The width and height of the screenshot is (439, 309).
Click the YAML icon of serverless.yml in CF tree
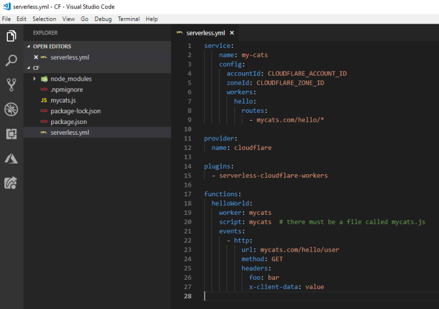click(x=44, y=133)
